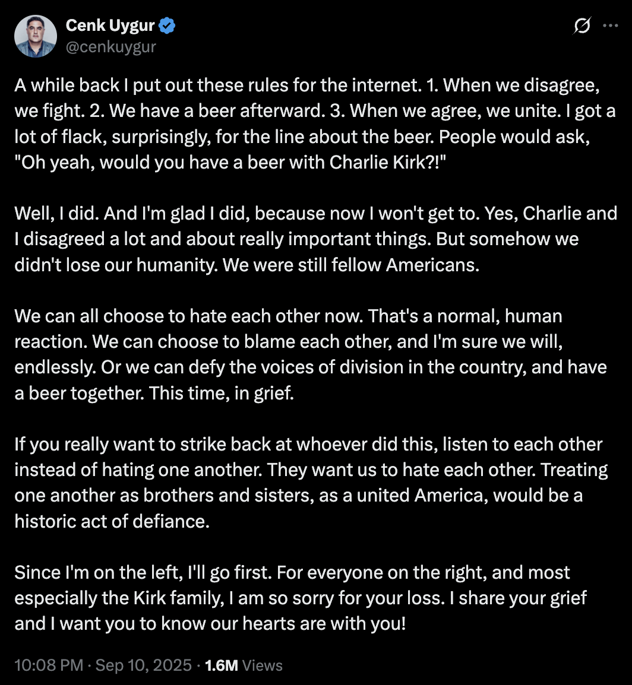Open the 1.6M view count
This screenshot has width=632, height=685.
click(x=221, y=665)
